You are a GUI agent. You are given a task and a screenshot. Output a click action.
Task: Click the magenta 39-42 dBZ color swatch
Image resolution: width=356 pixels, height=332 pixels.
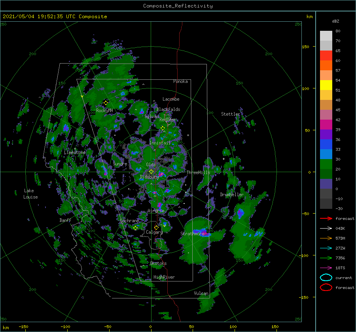click(x=326, y=125)
